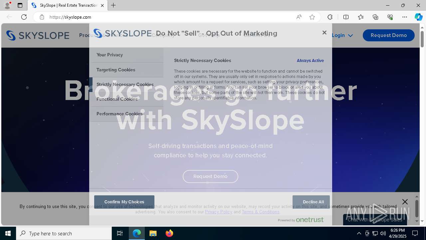Image resolution: width=426 pixels, height=240 pixels.
Task: Open the Performance Cookies tab
Action: point(126,114)
